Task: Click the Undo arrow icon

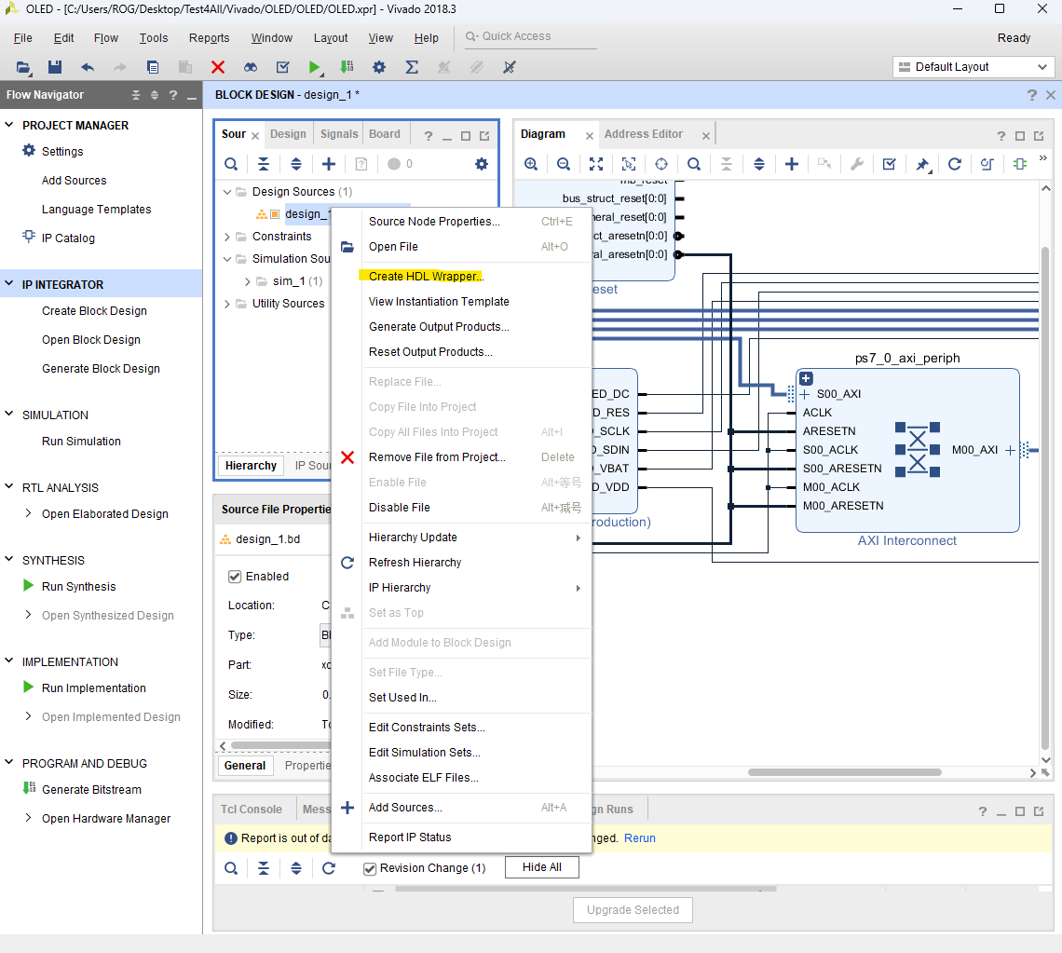Action: pyautogui.click(x=88, y=67)
